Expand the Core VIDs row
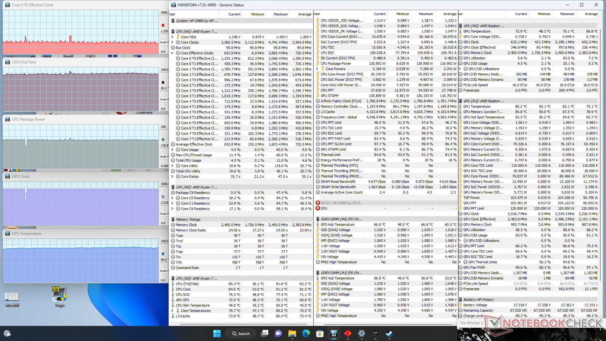 (172, 37)
